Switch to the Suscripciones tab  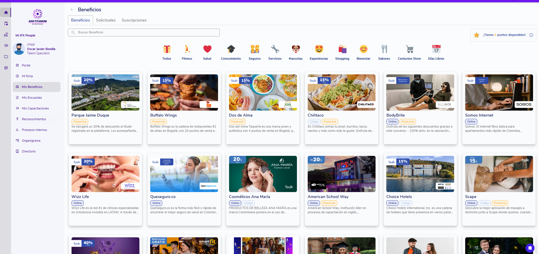(x=134, y=20)
